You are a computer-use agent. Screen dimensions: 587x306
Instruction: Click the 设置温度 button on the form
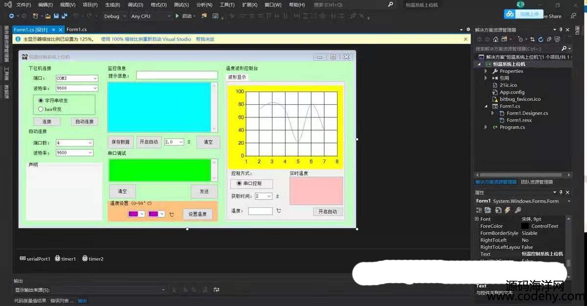pos(197,214)
